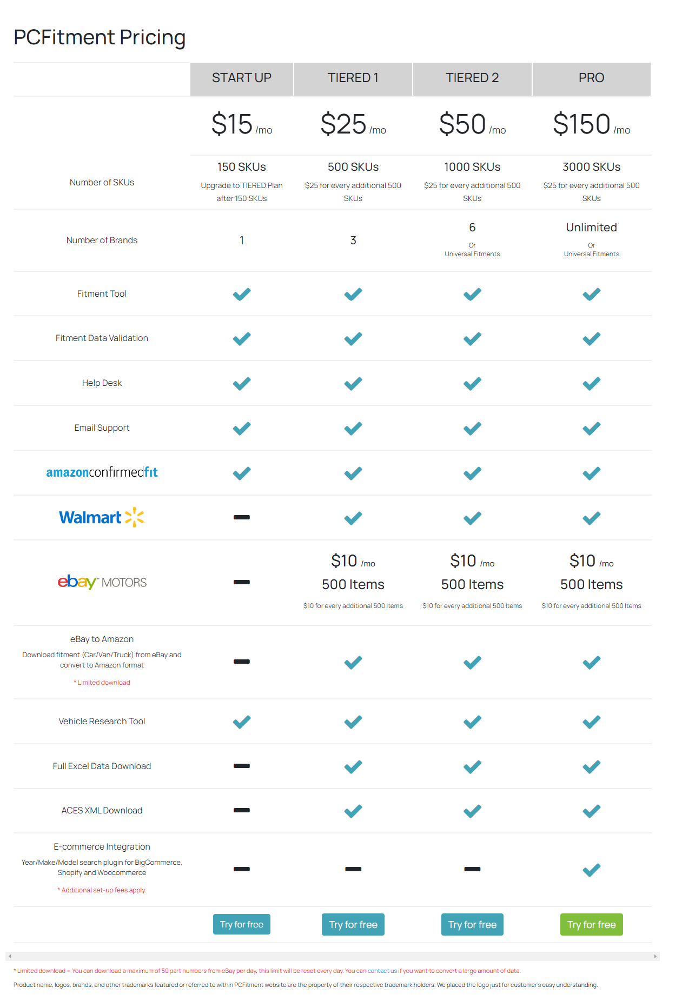Screen dimensions: 682x1008
Task: Click the eBay Motors logo
Action: (102, 582)
